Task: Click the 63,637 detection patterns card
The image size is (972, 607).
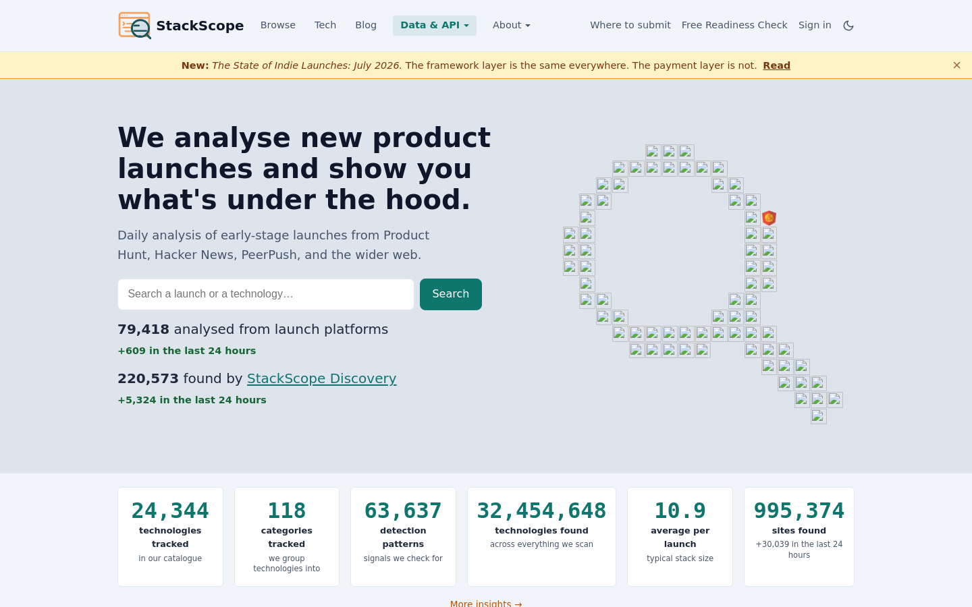Action: tap(403, 537)
